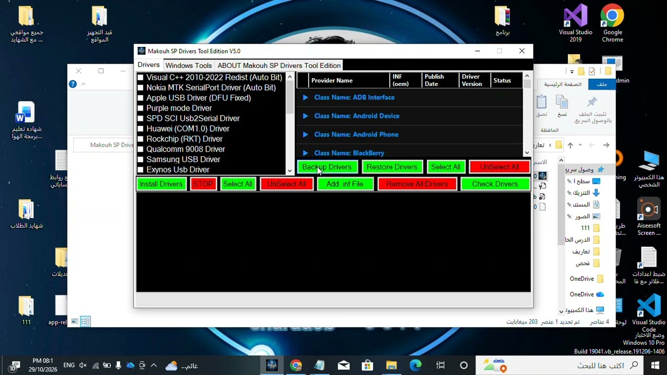Open File Explorer from the taskbar

[x=391, y=366]
